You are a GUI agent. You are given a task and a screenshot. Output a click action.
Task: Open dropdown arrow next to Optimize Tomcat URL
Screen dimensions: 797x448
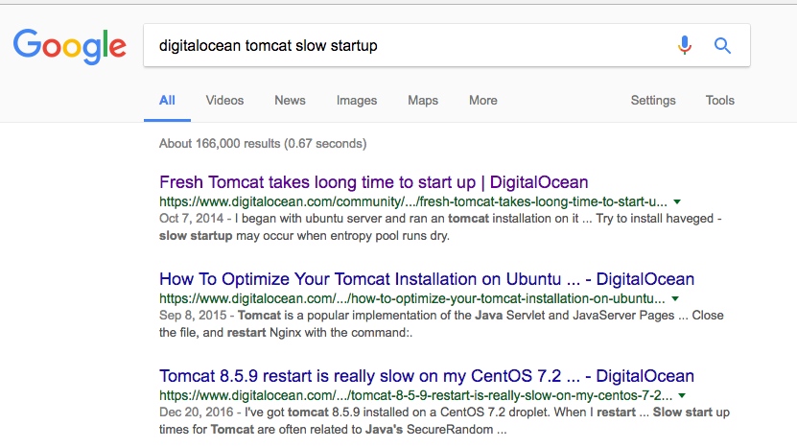(675, 298)
